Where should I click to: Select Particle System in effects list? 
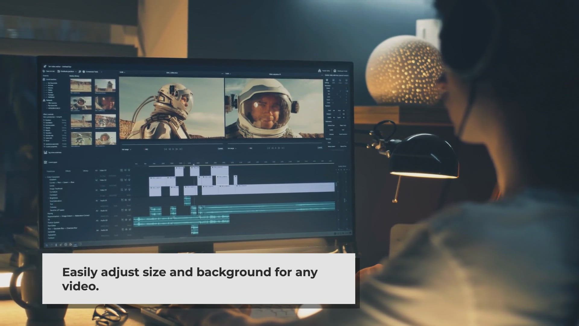click(x=53, y=222)
